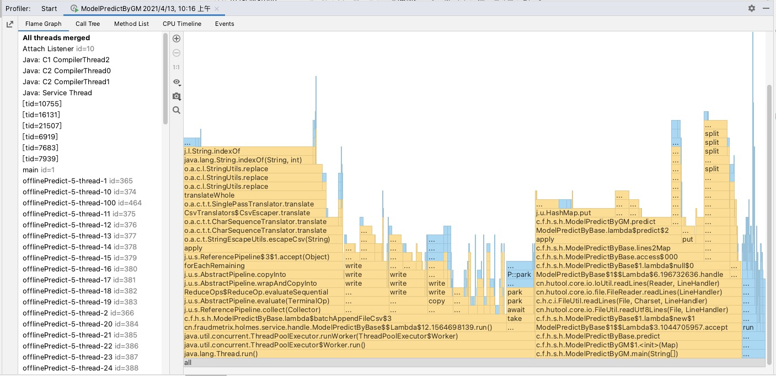Image resolution: width=776 pixels, height=376 pixels.
Task: Select thread offlinePredict-5-thread-100
Action: pyautogui.click(x=82, y=203)
